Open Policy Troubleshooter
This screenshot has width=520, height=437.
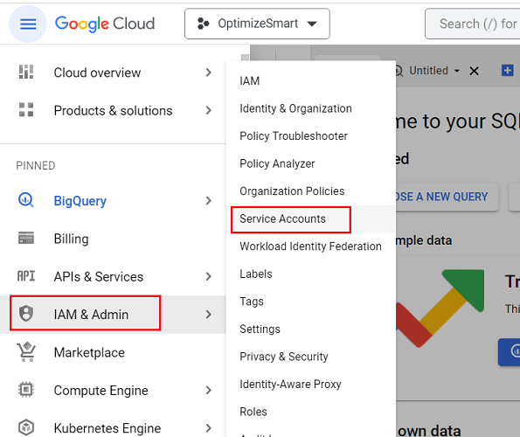pos(311,136)
